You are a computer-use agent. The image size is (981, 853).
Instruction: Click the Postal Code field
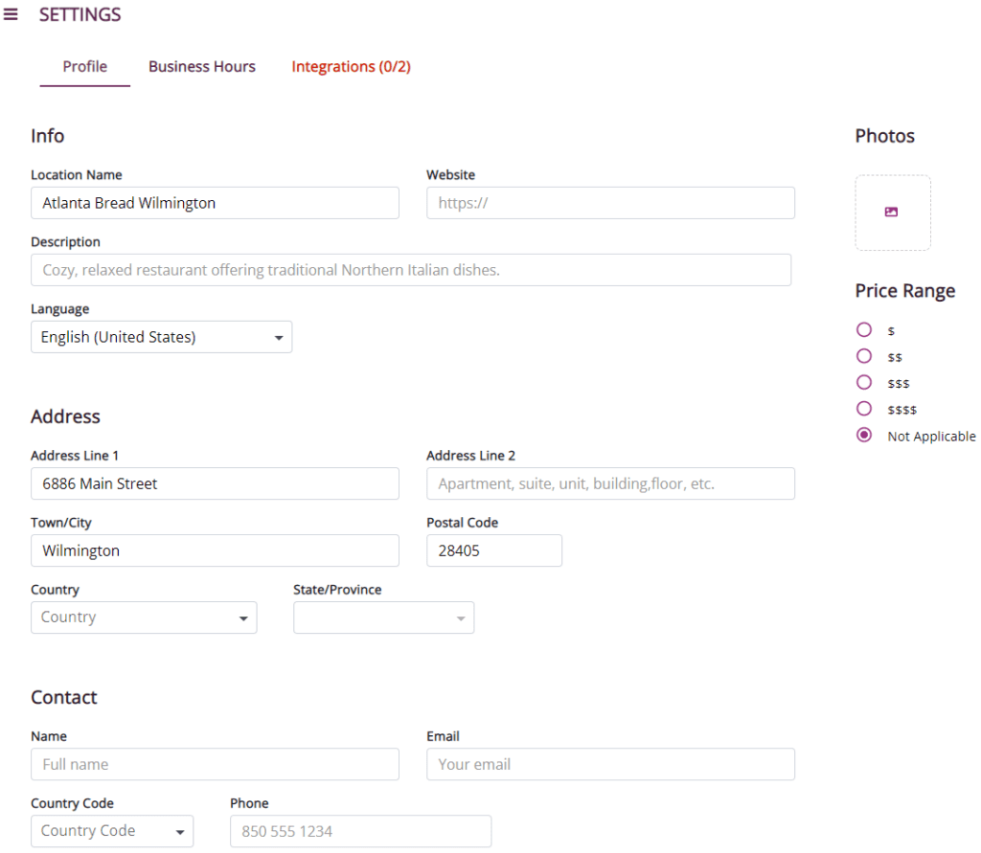493,550
